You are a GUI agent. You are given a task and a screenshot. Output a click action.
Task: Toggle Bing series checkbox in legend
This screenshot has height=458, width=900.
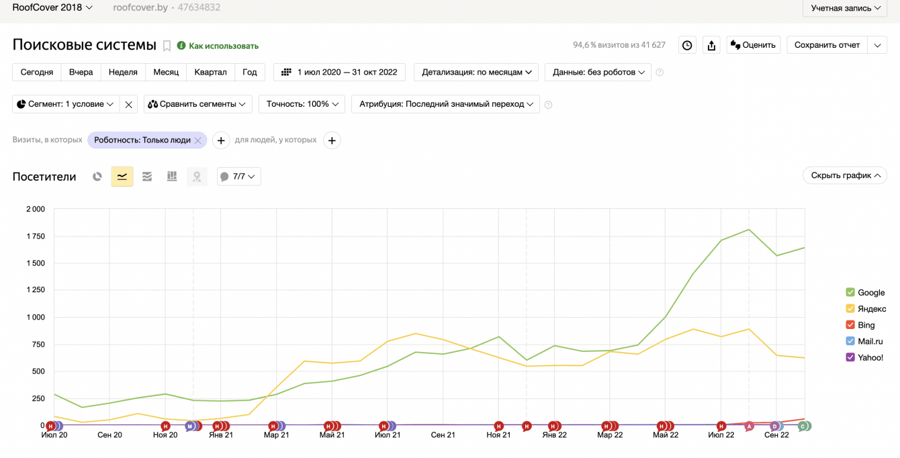click(x=850, y=325)
